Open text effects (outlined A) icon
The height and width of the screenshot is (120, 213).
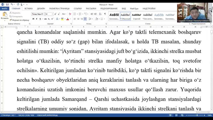coord(57,19)
